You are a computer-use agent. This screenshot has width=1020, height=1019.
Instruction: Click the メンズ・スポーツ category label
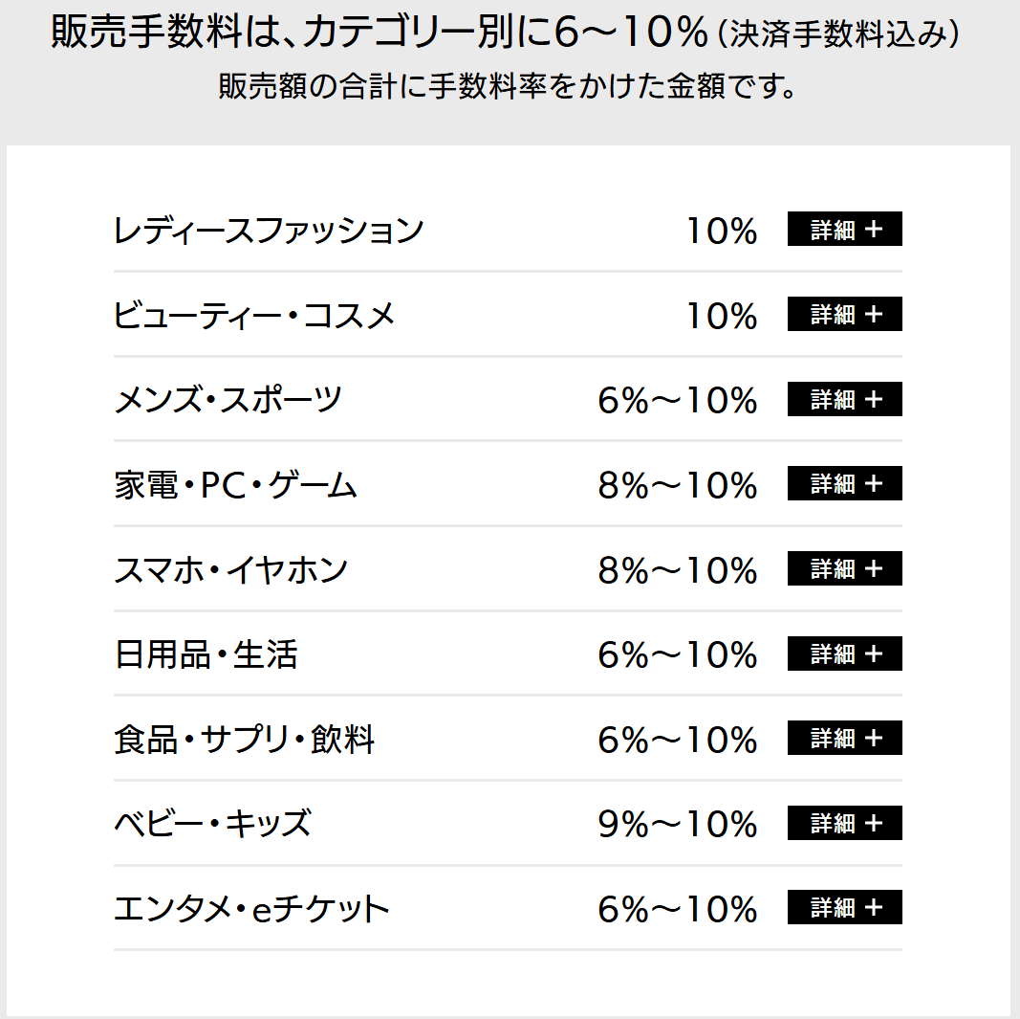[228, 400]
